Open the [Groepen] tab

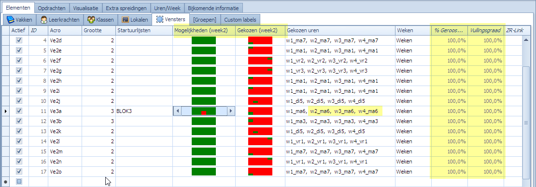tap(205, 19)
